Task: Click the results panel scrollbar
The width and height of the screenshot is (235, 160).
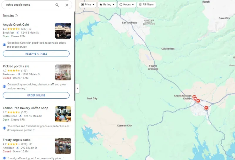Action: click(x=75, y=56)
